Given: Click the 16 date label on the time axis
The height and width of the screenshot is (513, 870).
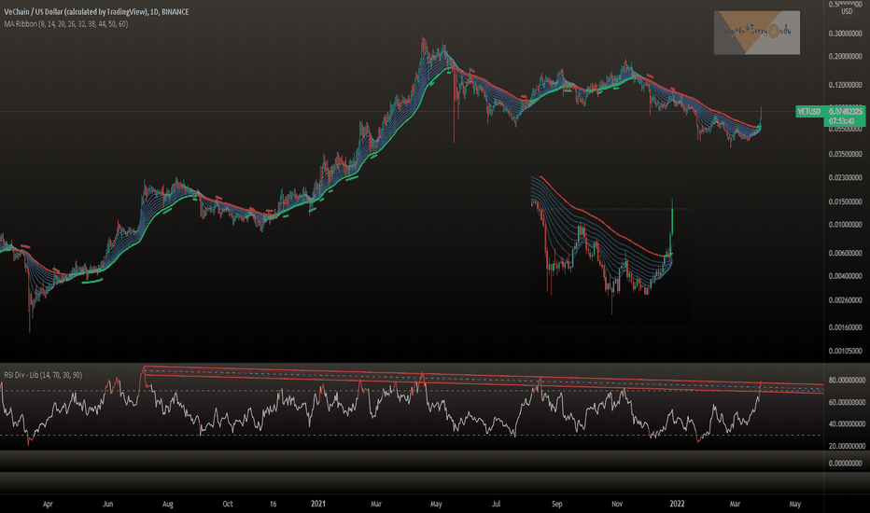Looking at the screenshot, I should pyautogui.click(x=273, y=504).
